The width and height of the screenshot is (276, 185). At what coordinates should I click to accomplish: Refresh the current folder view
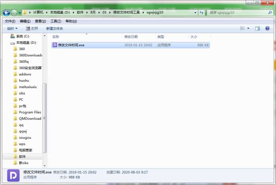click(201, 13)
